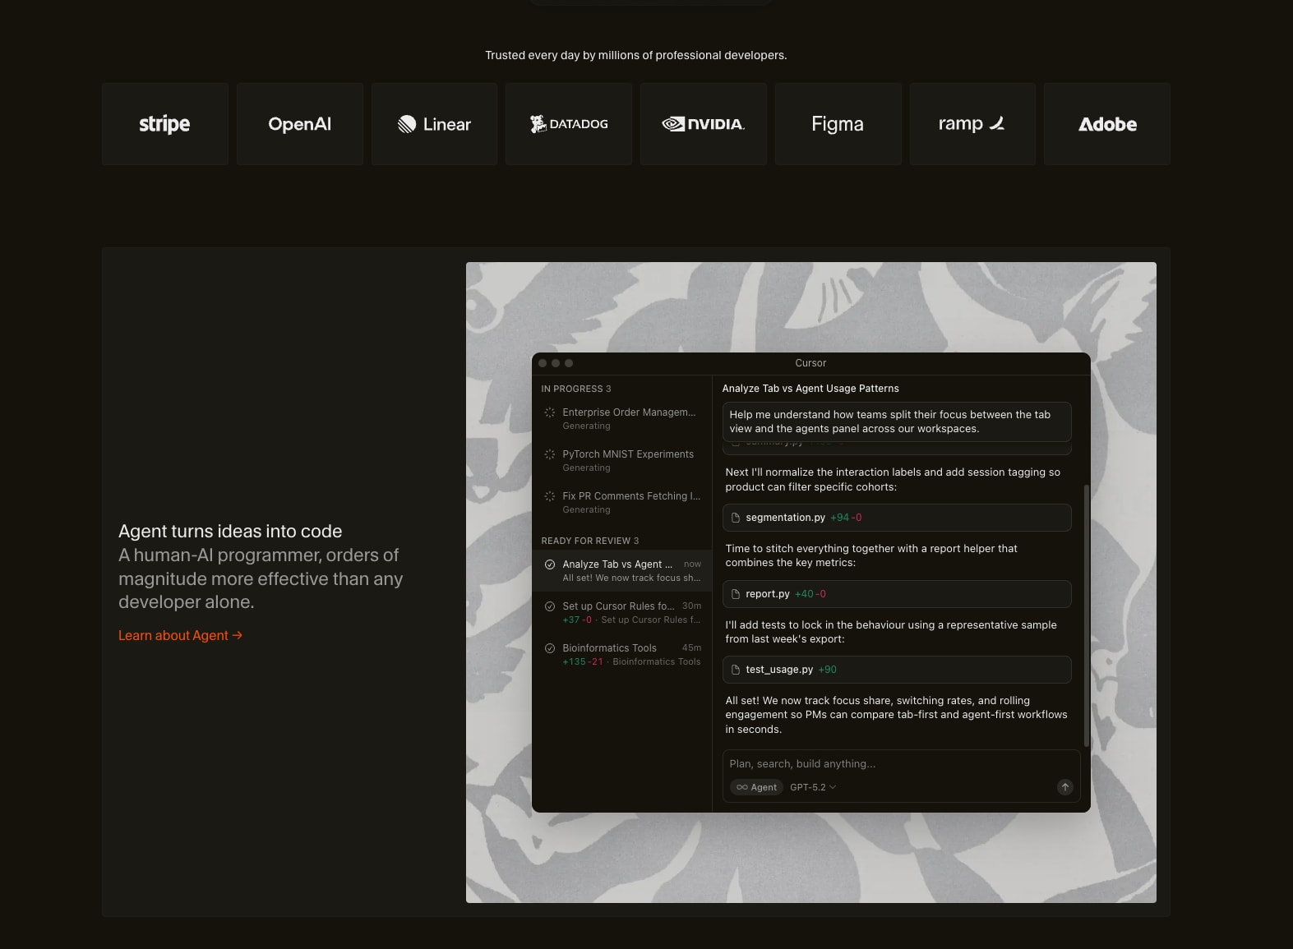Click the All set! summary paragraph
This screenshot has height=949, width=1293.
[x=896, y=715]
